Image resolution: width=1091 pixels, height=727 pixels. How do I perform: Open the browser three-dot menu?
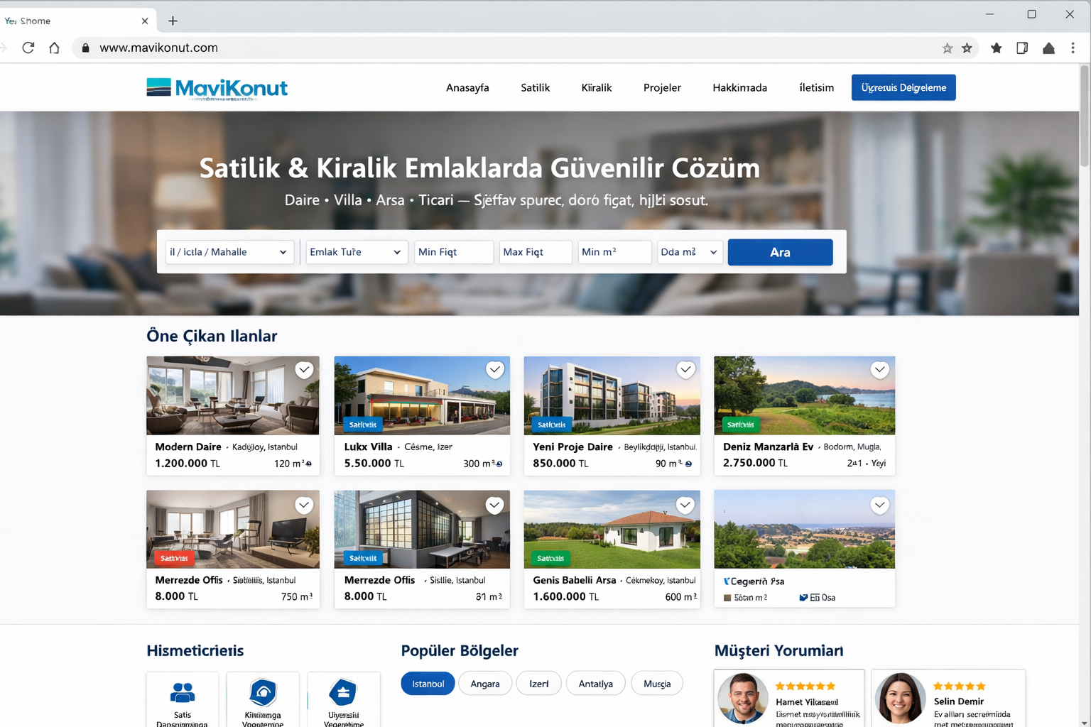[x=1073, y=48]
